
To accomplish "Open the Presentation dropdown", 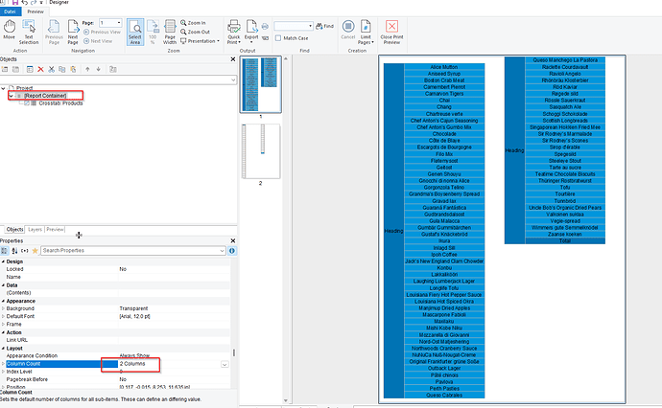I will 201,41.
